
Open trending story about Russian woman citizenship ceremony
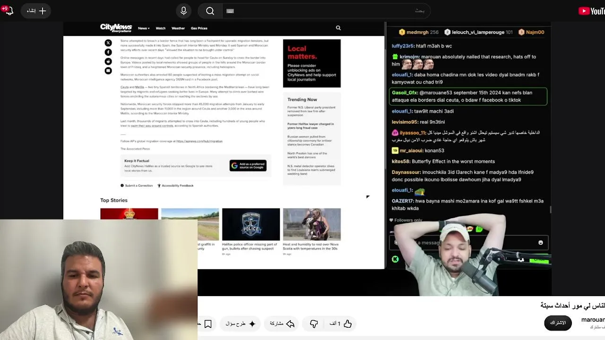pyautogui.click(x=310, y=141)
